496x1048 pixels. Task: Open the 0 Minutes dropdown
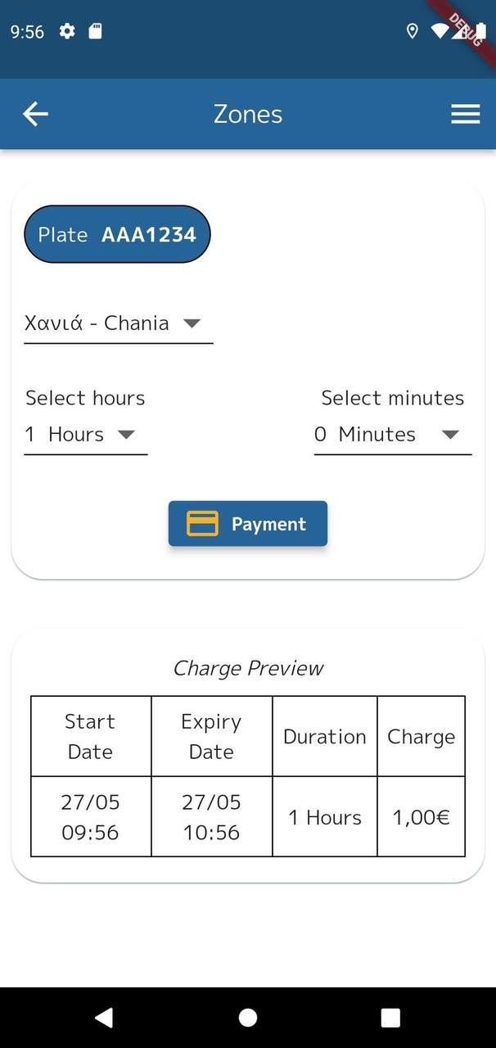click(392, 435)
